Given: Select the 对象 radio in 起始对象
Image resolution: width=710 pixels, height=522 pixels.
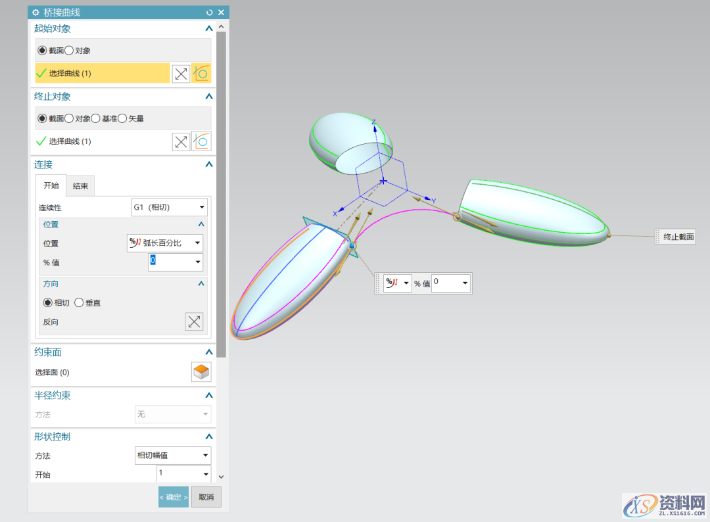Looking at the screenshot, I should click(x=69, y=51).
